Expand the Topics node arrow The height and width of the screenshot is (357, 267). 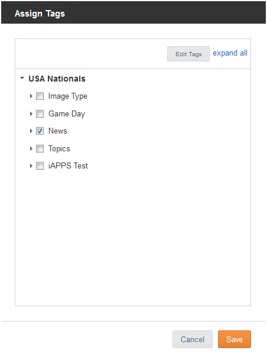coord(31,149)
